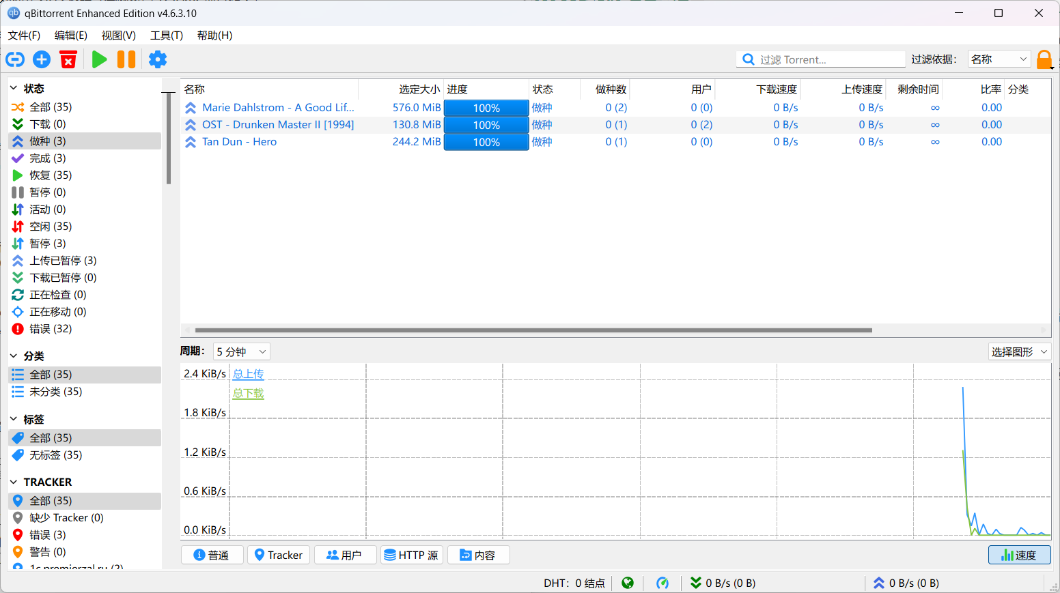Open the 名称 filter-by dropdown
This screenshot has width=1060, height=593.
pyautogui.click(x=999, y=59)
